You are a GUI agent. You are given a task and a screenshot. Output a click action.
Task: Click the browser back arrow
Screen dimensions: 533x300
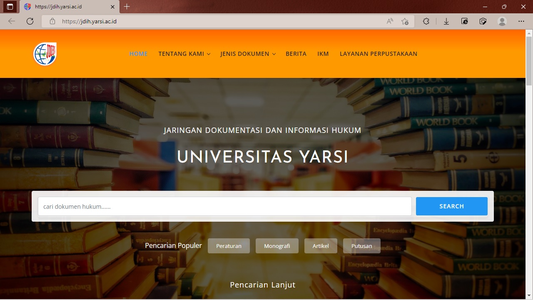click(x=12, y=21)
